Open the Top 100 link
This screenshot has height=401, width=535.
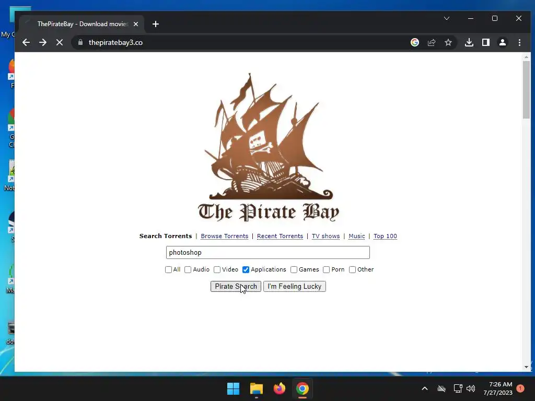tap(385, 236)
